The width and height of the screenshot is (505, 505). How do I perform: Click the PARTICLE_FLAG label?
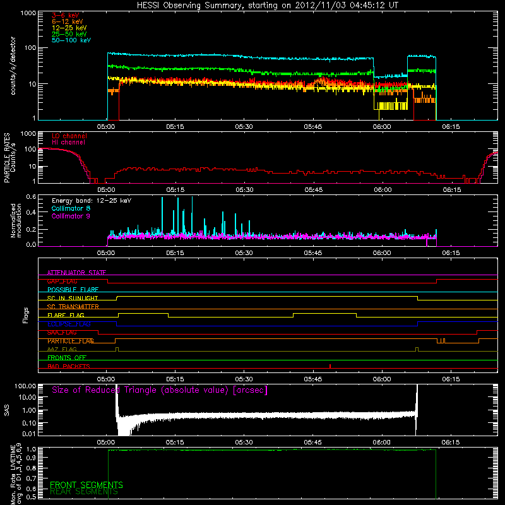pyautogui.click(x=71, y=341)
